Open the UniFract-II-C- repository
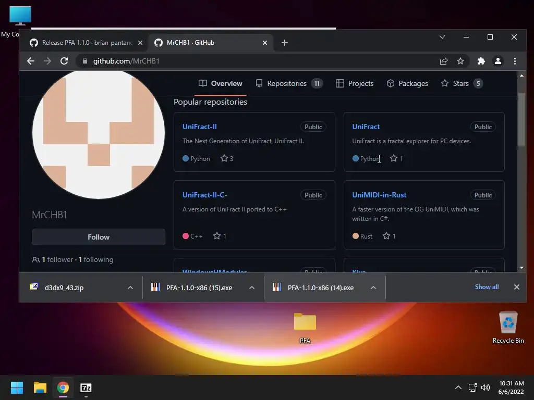Viewport: 534px width, 400px height. [x=204, y=195]
